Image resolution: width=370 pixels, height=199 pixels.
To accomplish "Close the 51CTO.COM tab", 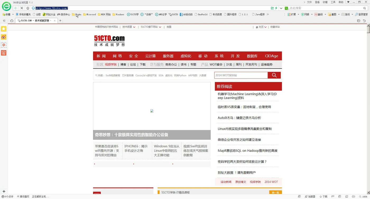I will tap(55, 21).
